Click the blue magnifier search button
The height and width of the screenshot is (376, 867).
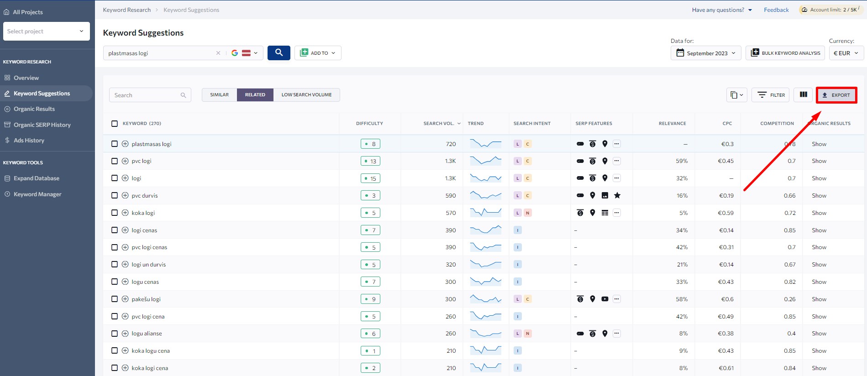(x=278, y=53)
